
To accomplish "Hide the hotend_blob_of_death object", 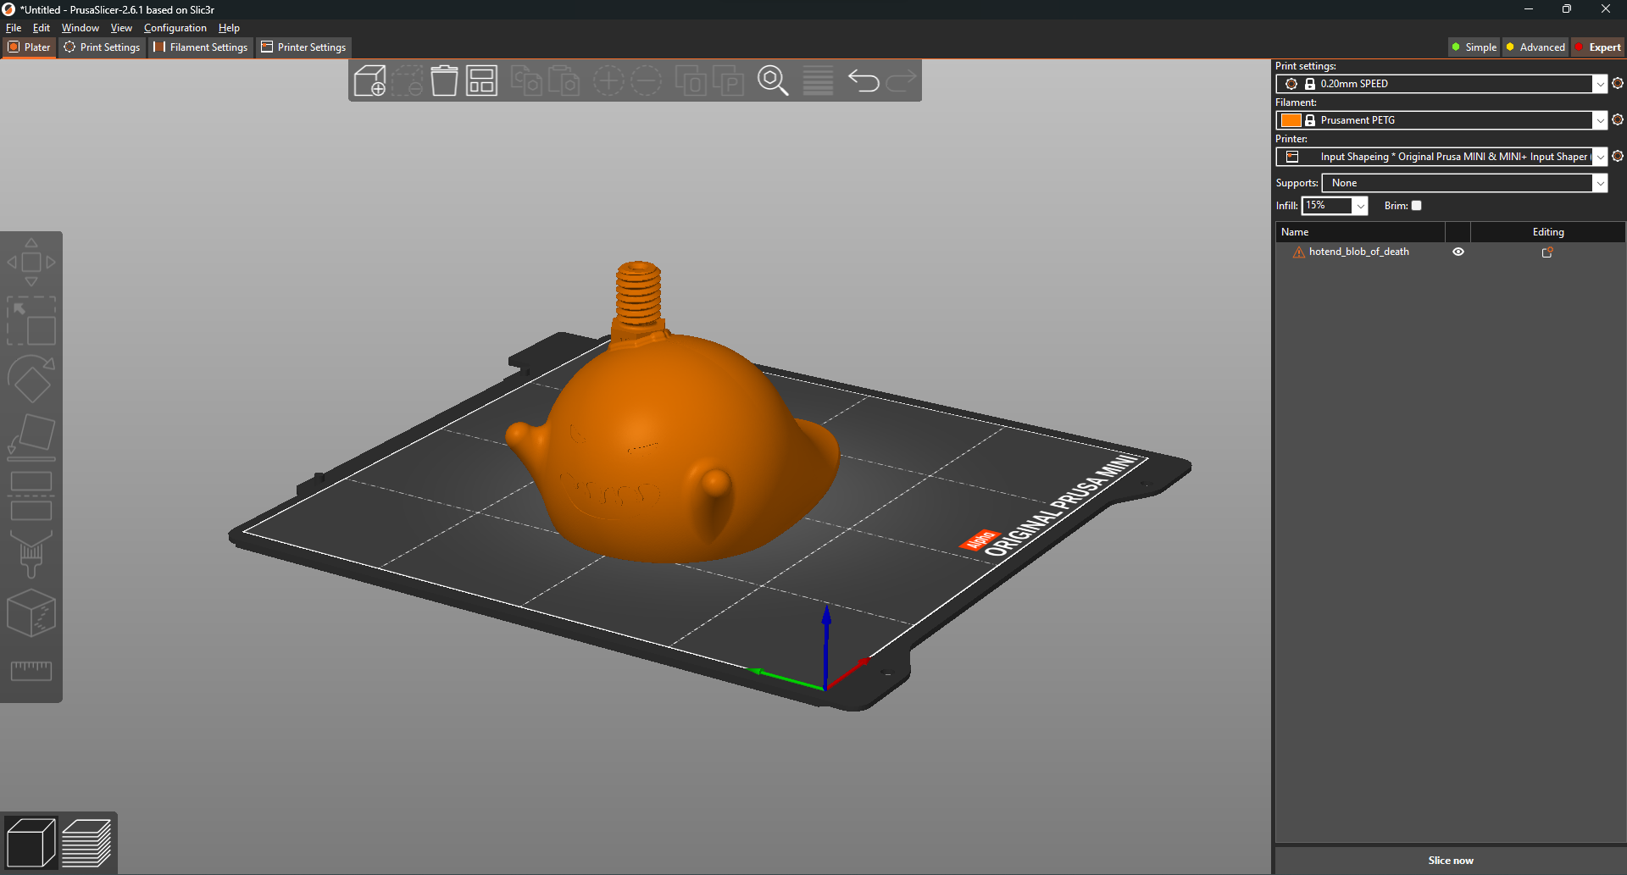I will point(1458,251).
